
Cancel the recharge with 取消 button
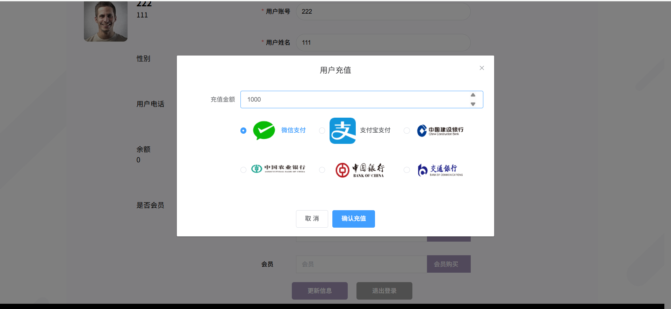312,219
